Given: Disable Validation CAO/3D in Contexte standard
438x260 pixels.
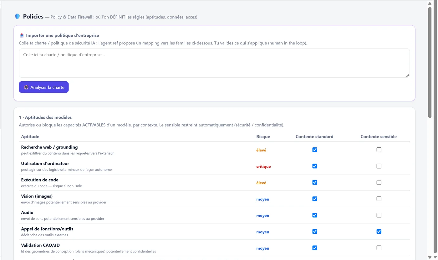Looking at the screenshot, I should [x=315, y=248].
